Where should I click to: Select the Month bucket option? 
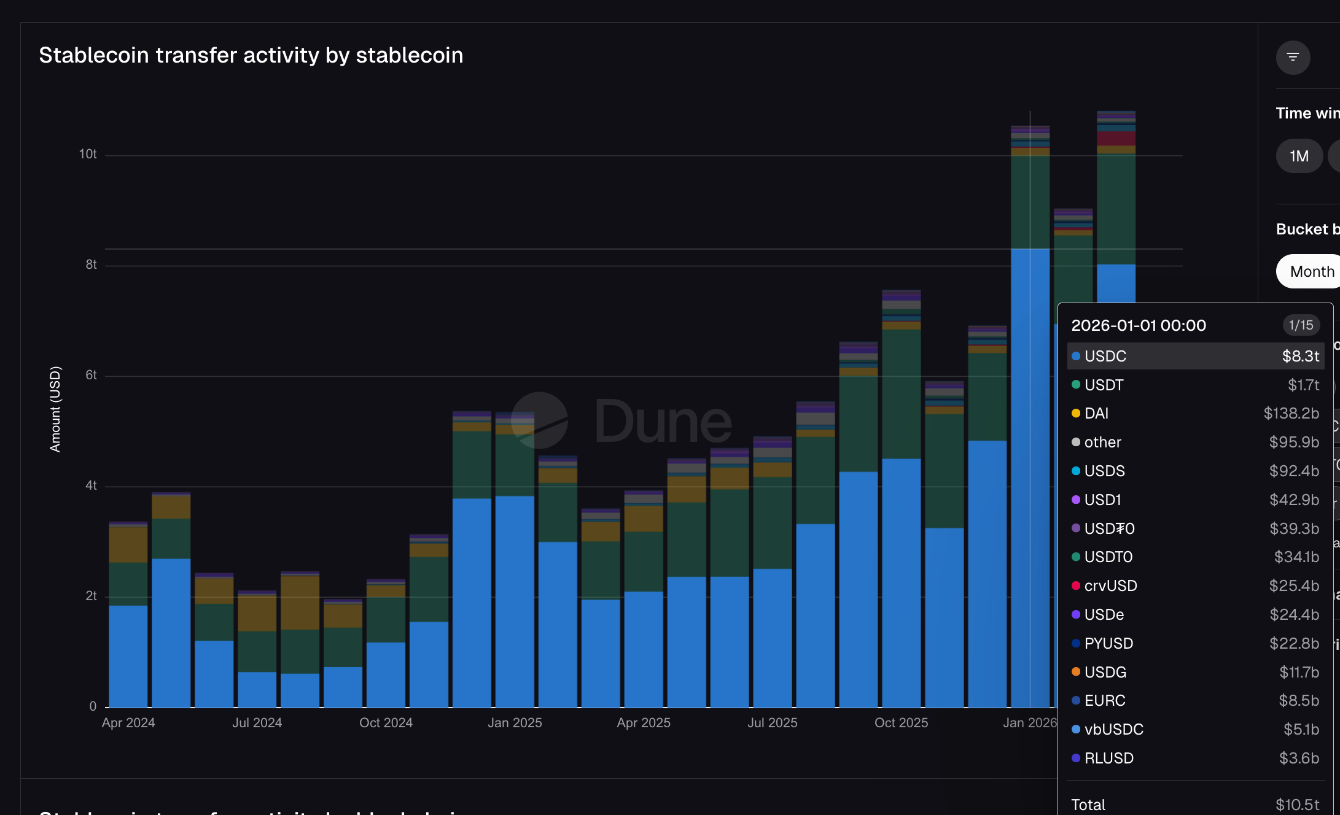1312,271
